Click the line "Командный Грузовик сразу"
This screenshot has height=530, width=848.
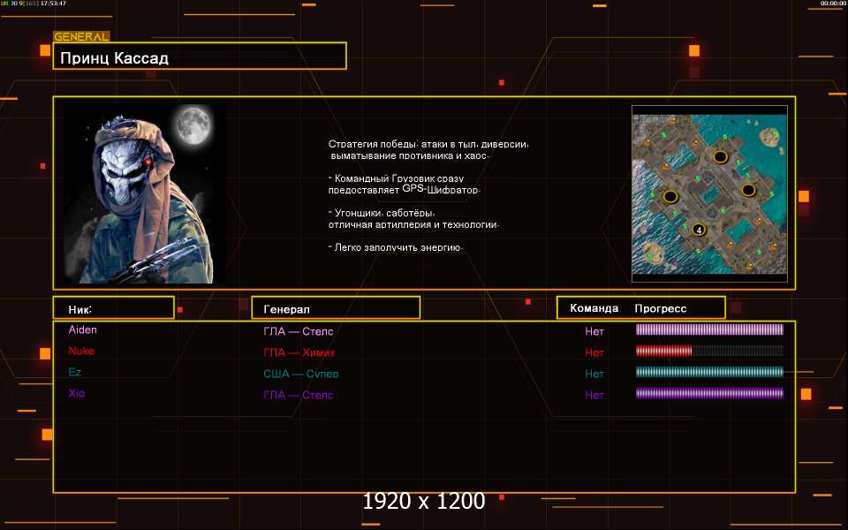point(397,178)
